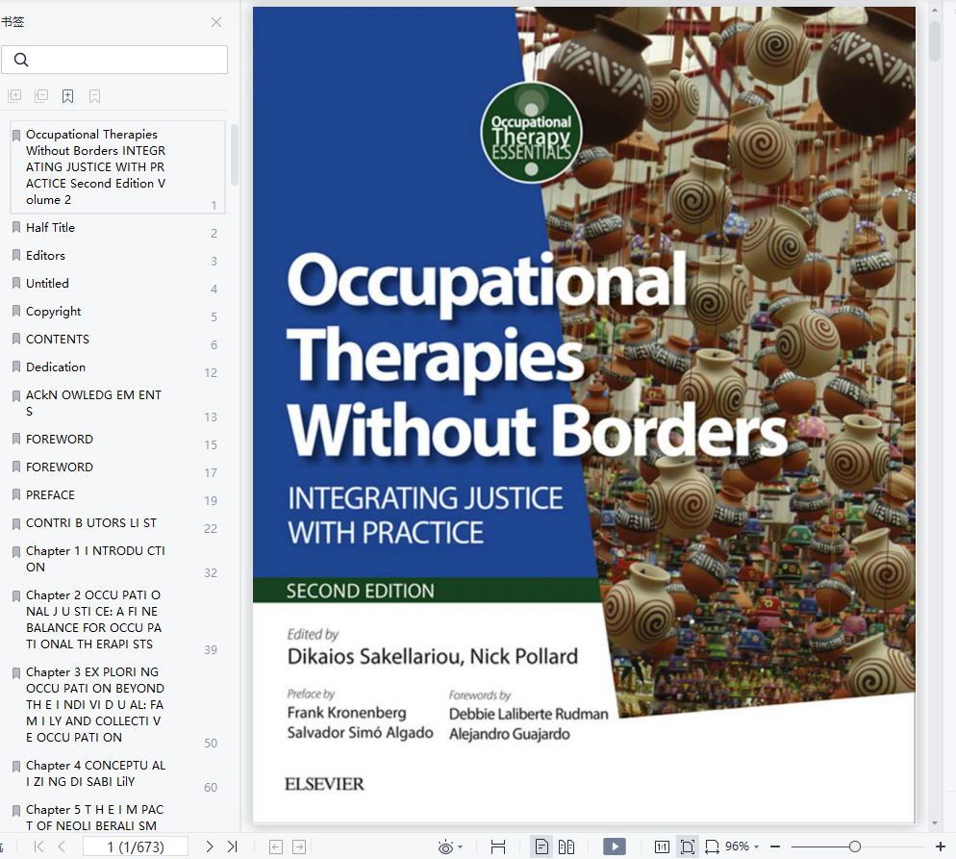
Task: Click the zoom in plus button
Action: tap(941, 846)
